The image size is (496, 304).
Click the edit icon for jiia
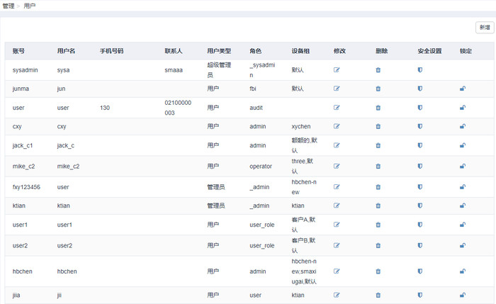pos(337,295)
